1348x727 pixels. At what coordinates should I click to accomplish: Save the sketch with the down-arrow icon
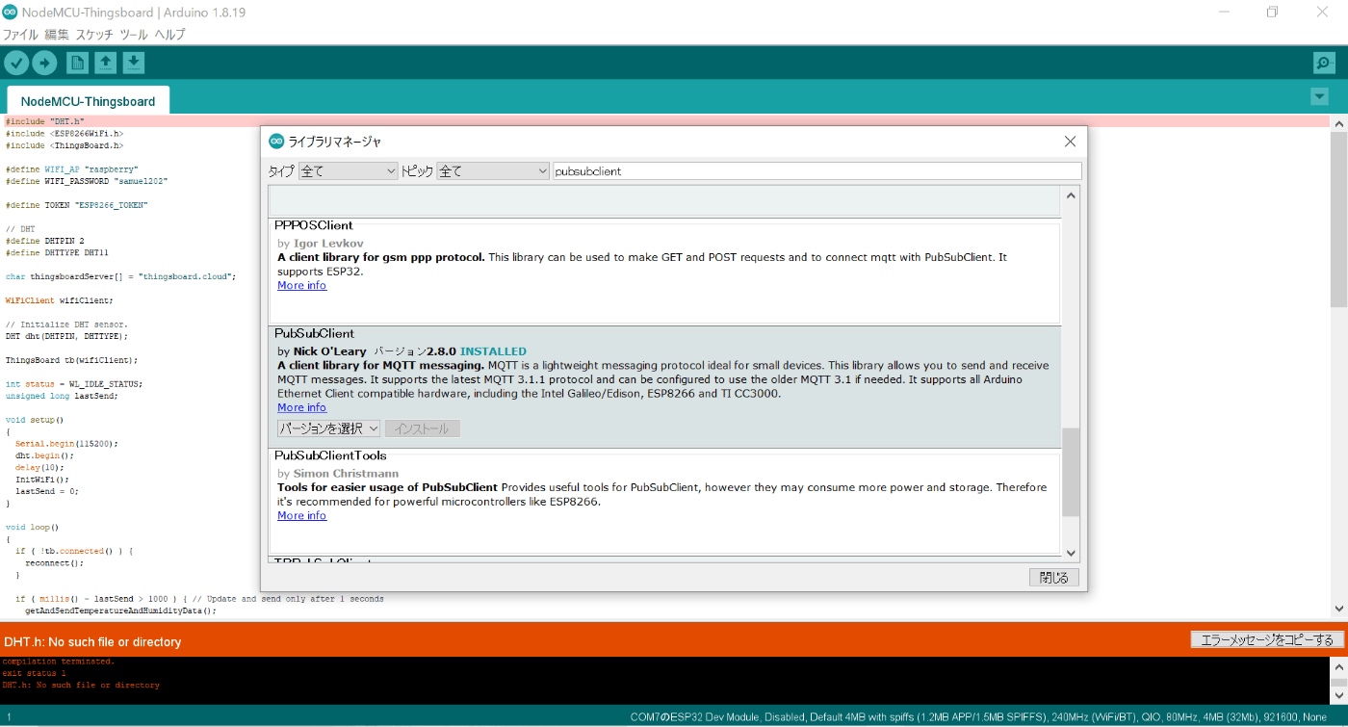134,63
